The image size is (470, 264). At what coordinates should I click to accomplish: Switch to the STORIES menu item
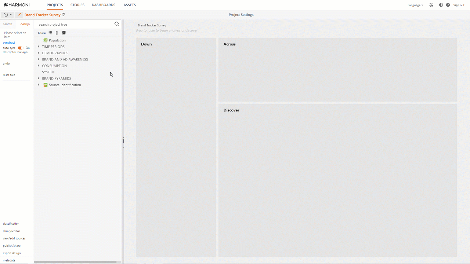click(x=77, y=5)
